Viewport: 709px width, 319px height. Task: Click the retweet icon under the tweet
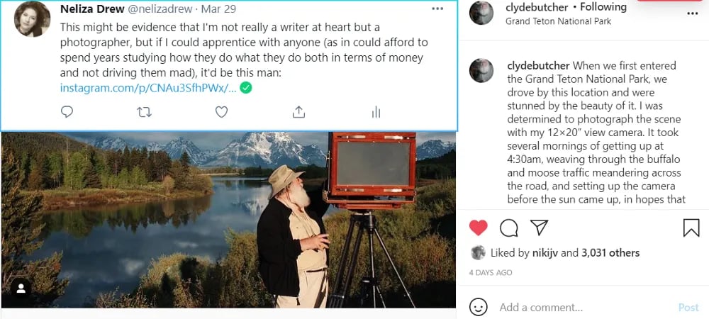coord(144,111)
